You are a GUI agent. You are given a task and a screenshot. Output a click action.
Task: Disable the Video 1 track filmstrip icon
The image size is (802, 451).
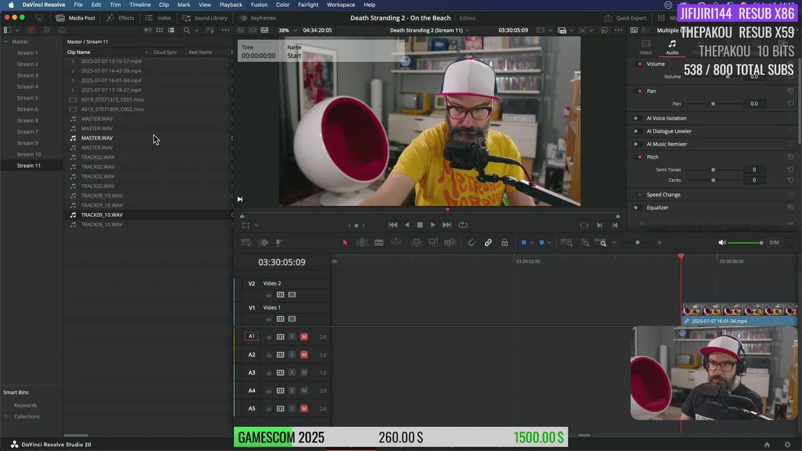(292, 319)
